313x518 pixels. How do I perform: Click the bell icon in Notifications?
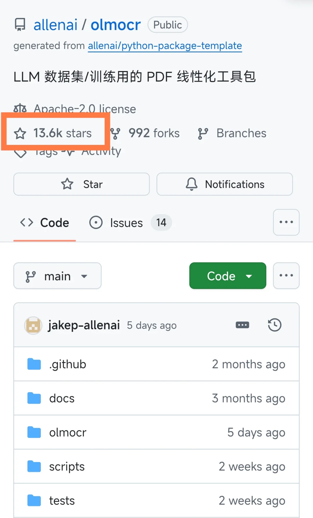pos(192,184)
